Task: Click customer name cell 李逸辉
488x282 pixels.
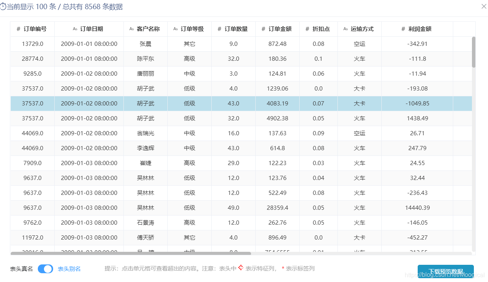Action: click(146, 148)
